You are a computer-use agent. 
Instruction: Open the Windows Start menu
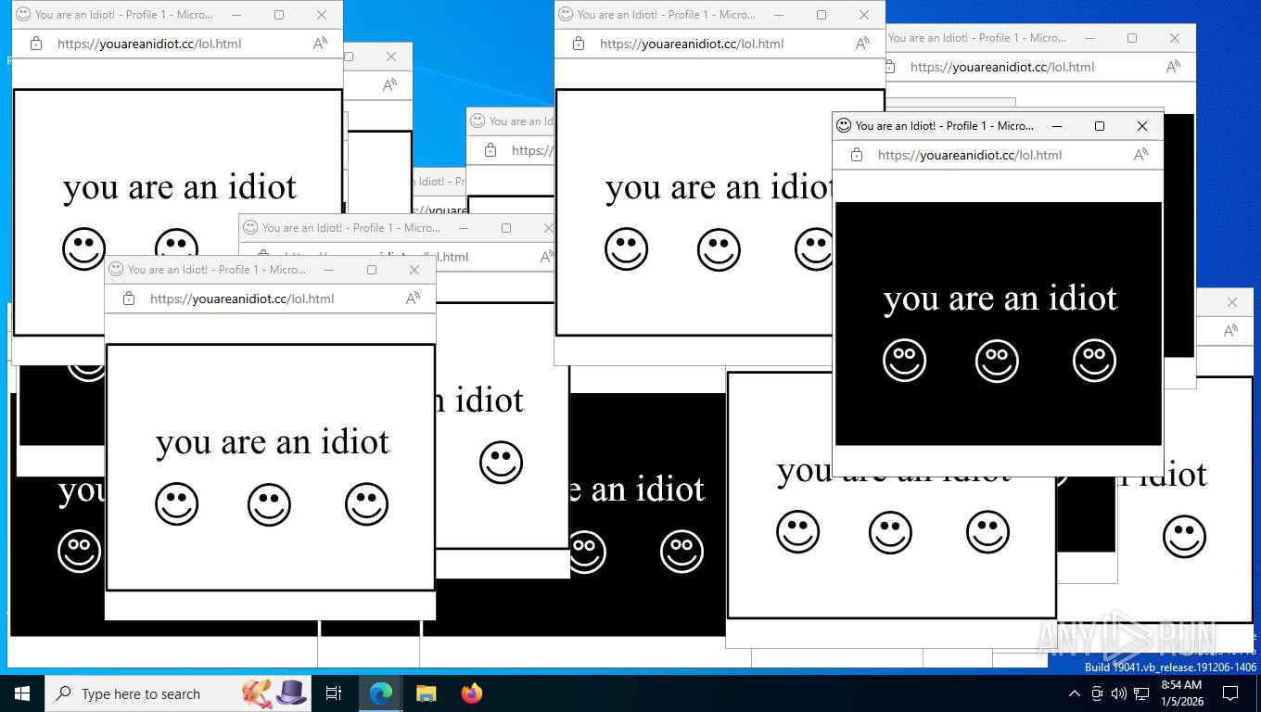click(x=22, y=693)
